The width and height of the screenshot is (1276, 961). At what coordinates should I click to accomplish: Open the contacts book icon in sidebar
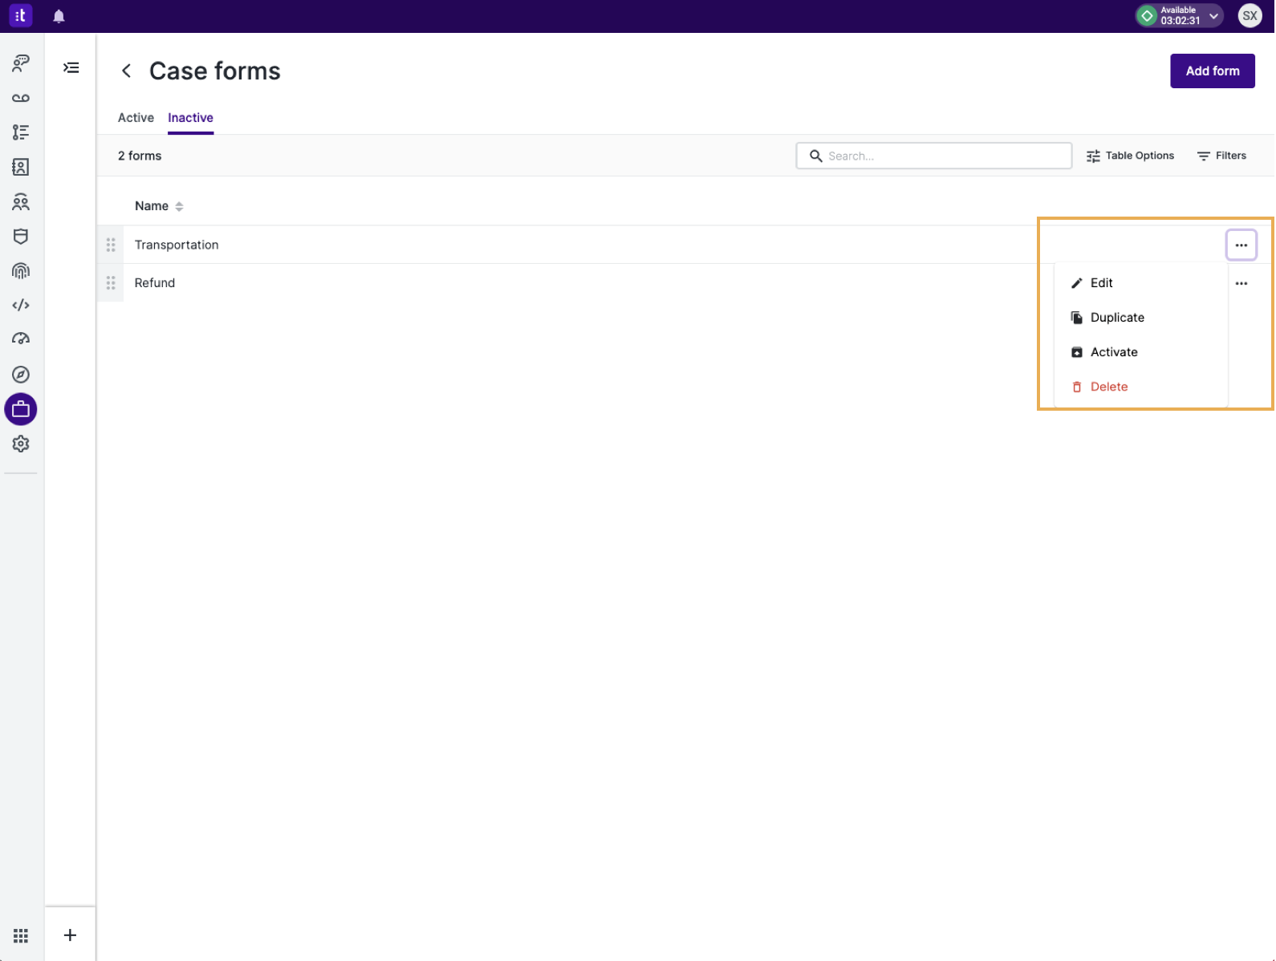[21, 167]
